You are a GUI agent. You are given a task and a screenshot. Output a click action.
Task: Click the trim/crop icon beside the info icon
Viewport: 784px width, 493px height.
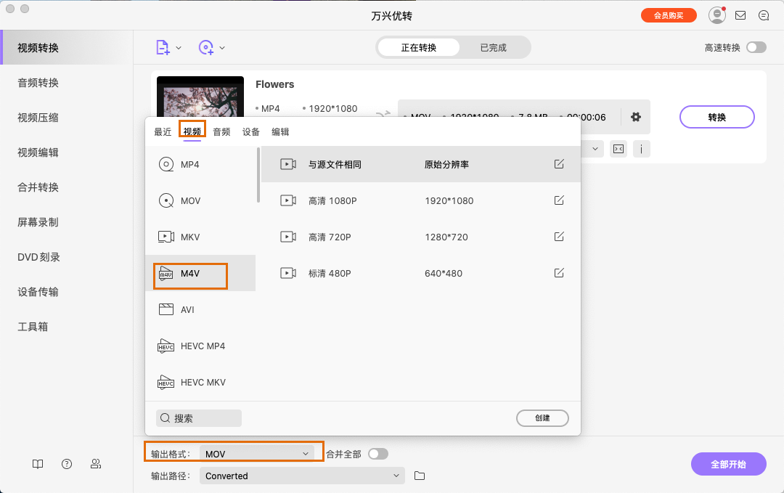(x=618, y=149)
